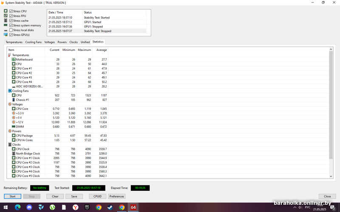Viewport: 340px width, 212px height.
Task: Open uTorrent from the taskbar
Action: 52,207
